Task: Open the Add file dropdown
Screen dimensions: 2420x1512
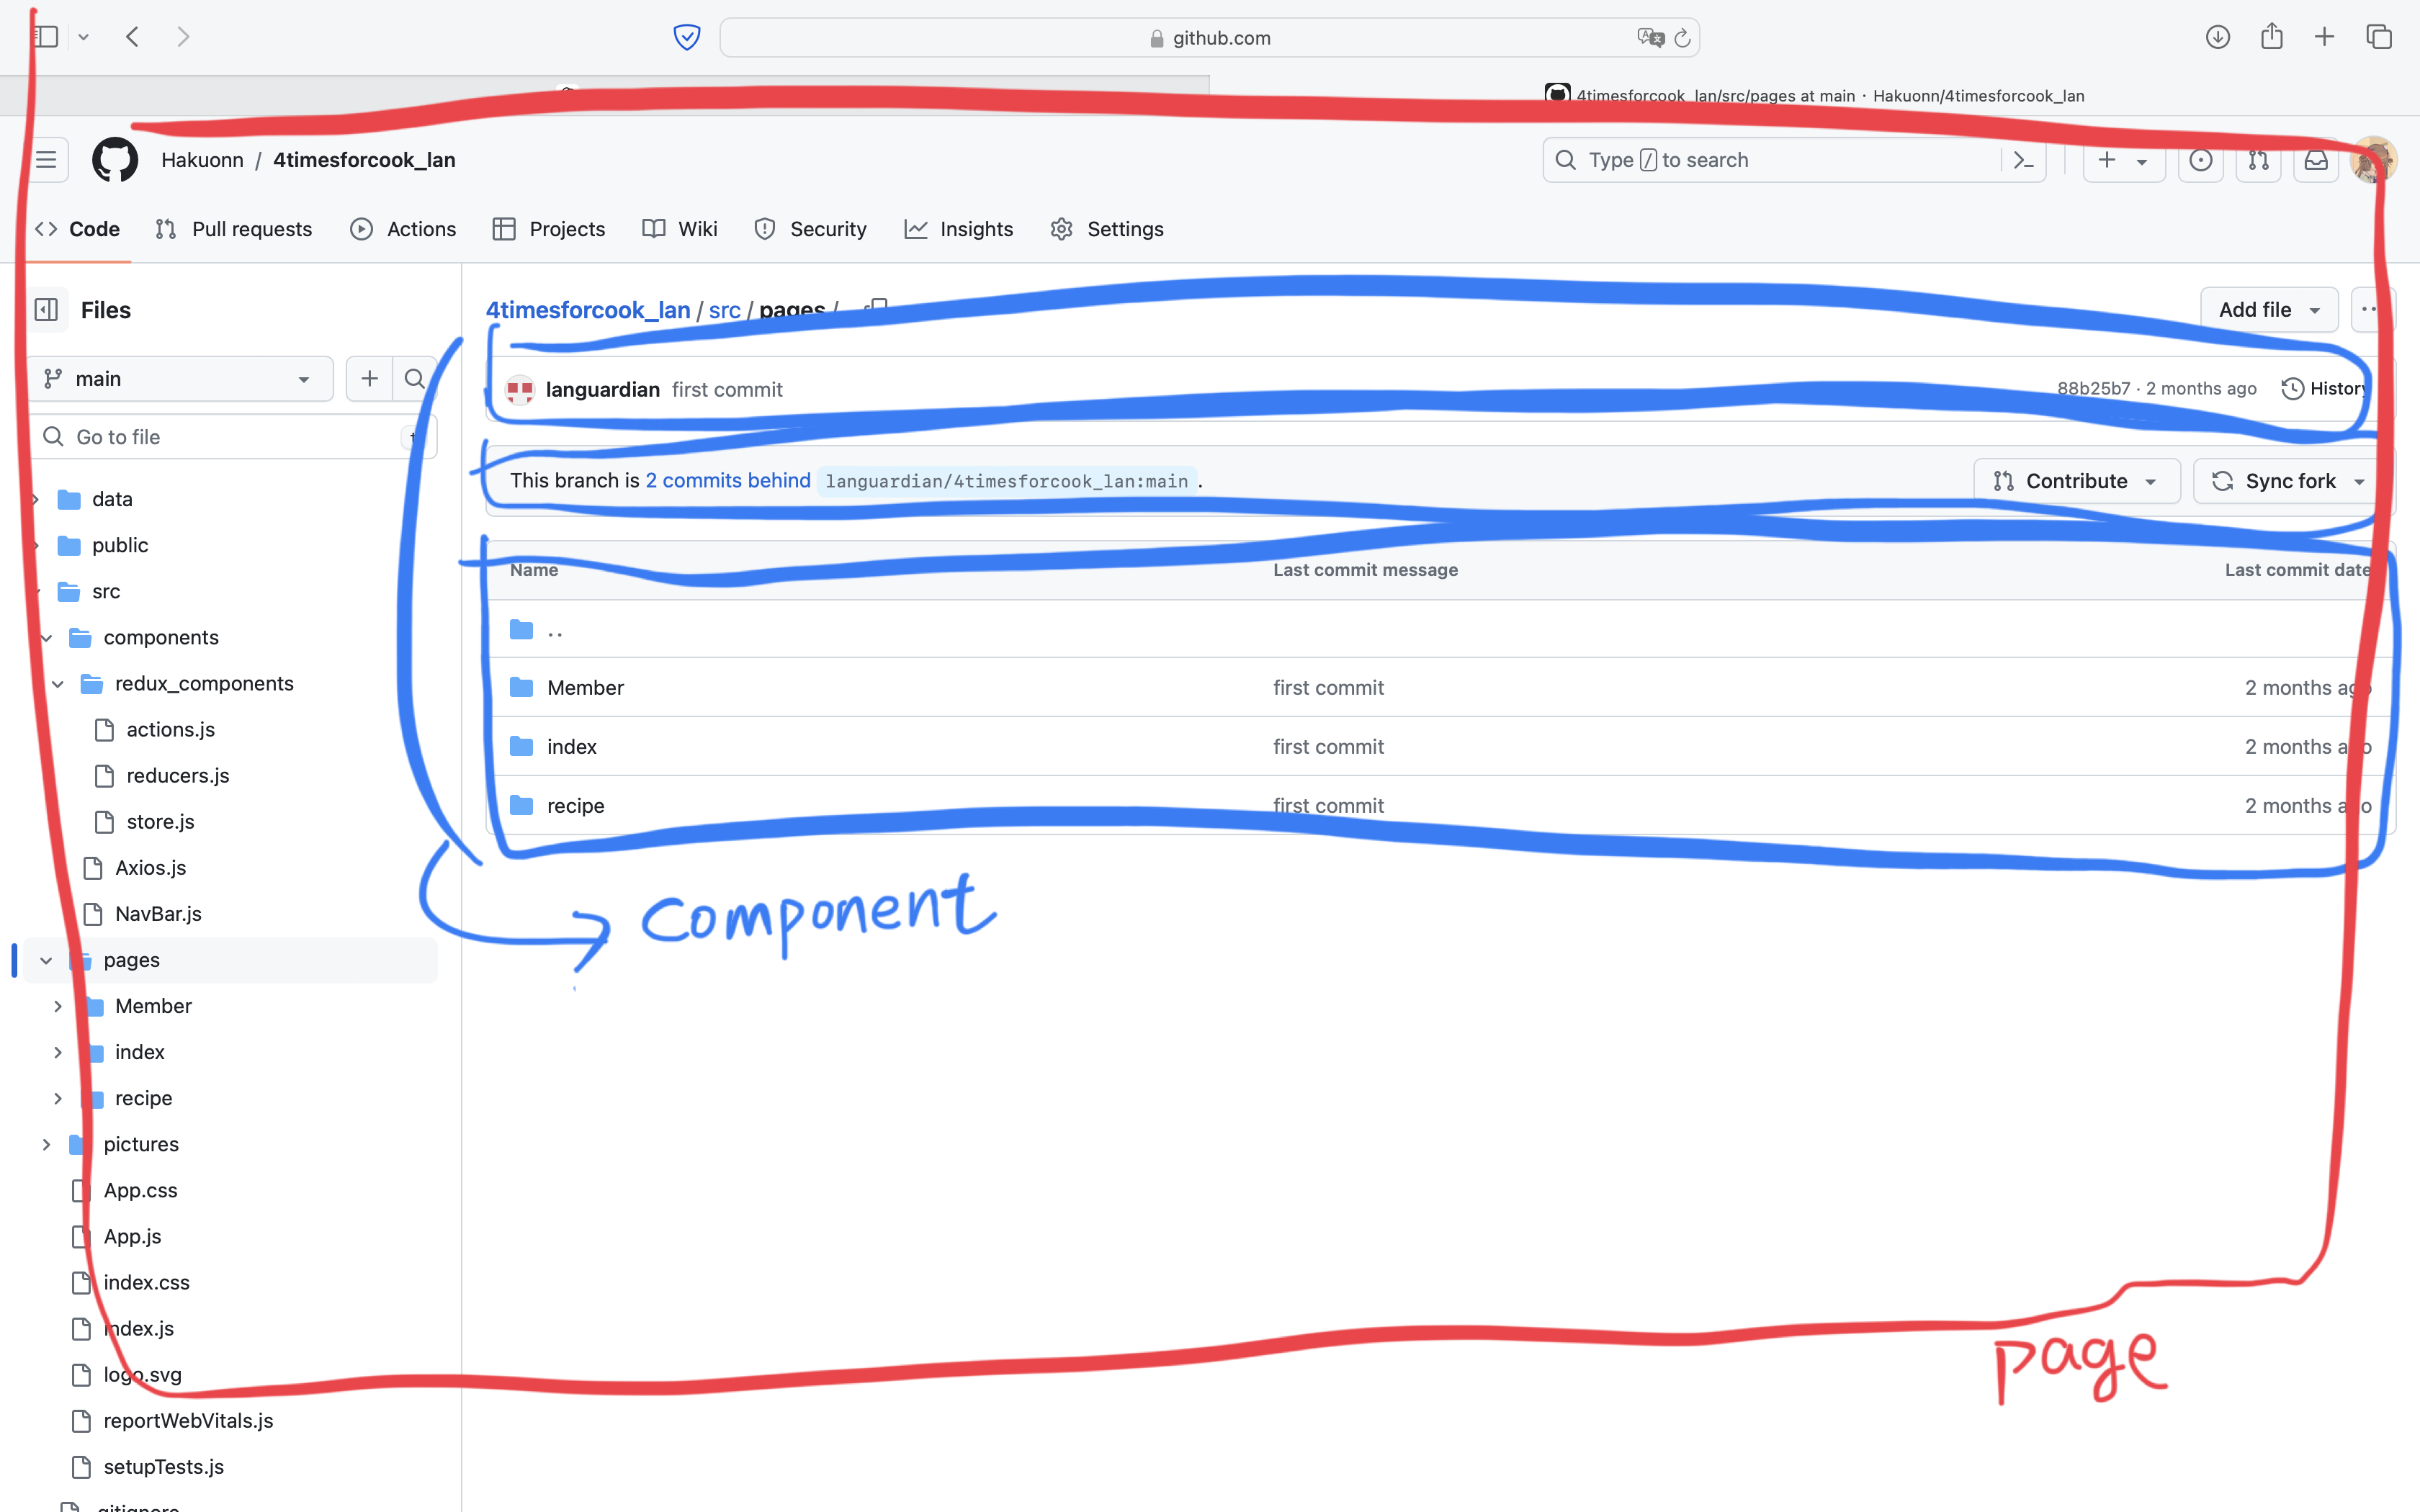Action: click(x=2268, y=310)
